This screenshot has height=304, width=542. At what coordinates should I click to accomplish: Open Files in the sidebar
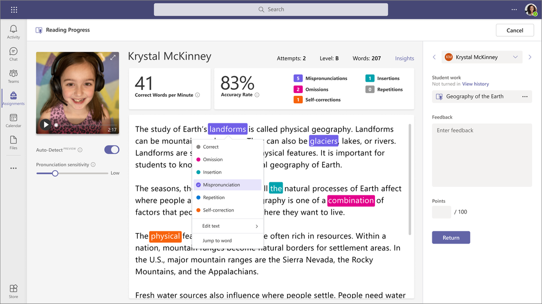(14, 143)
